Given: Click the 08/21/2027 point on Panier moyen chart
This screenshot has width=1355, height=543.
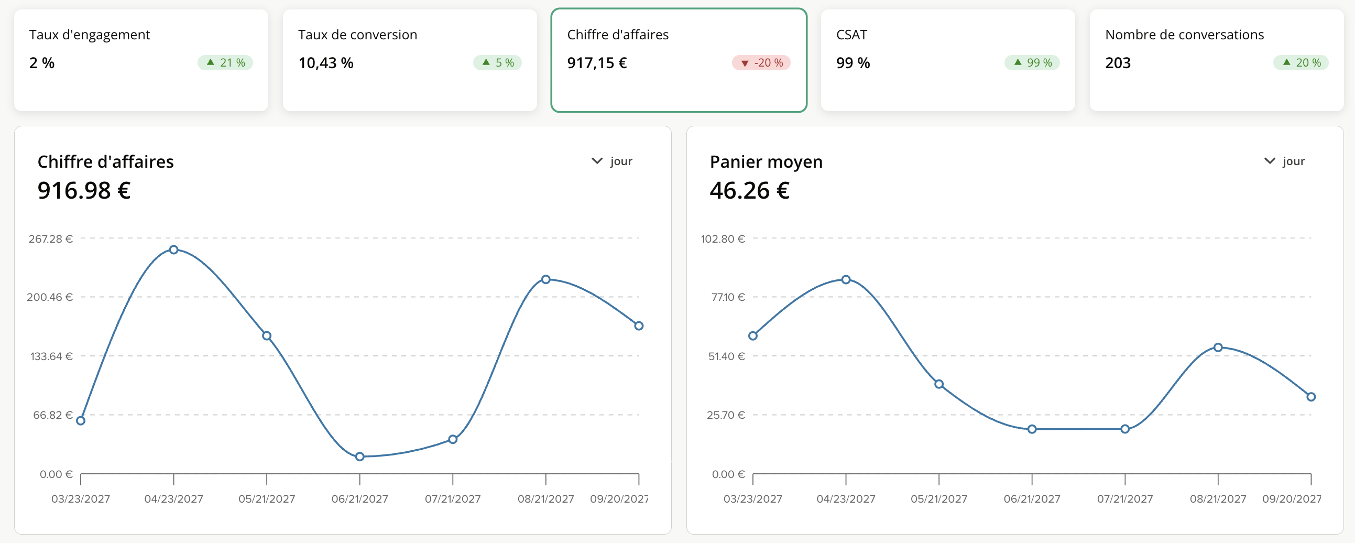Looking at the screenshot, I should [x=1218, y=347].
